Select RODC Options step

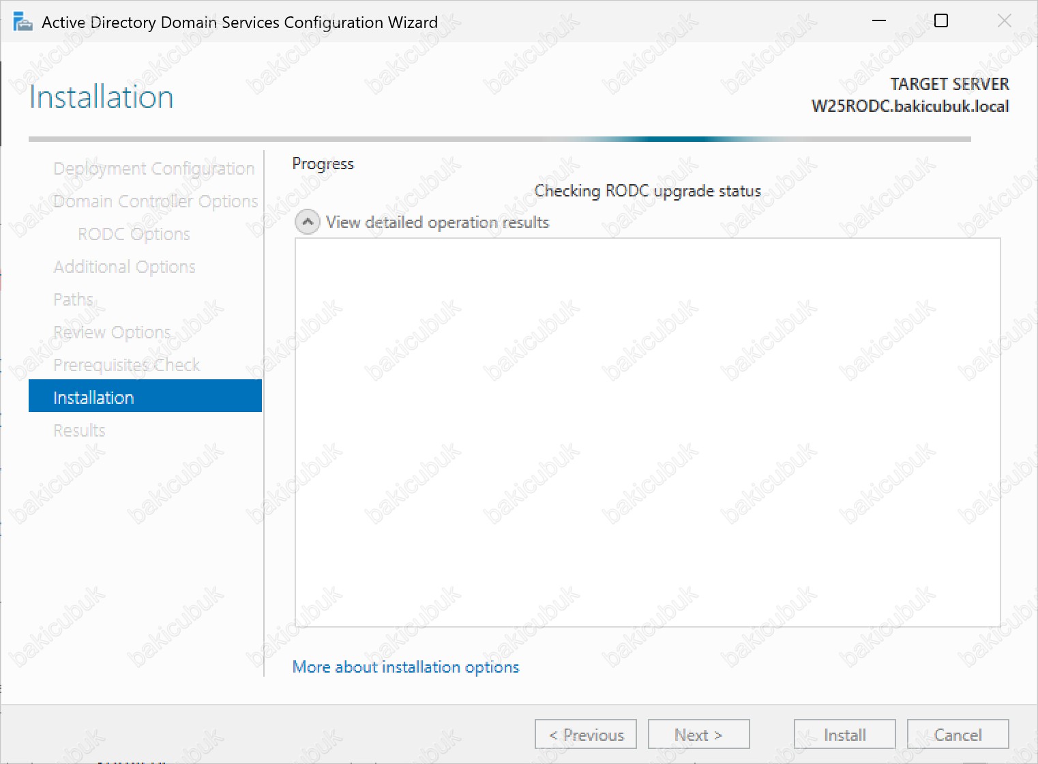pos(134,234)
